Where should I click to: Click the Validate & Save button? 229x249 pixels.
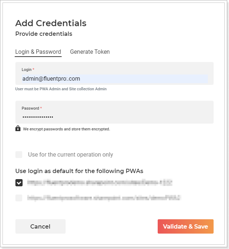click(186, 226)
